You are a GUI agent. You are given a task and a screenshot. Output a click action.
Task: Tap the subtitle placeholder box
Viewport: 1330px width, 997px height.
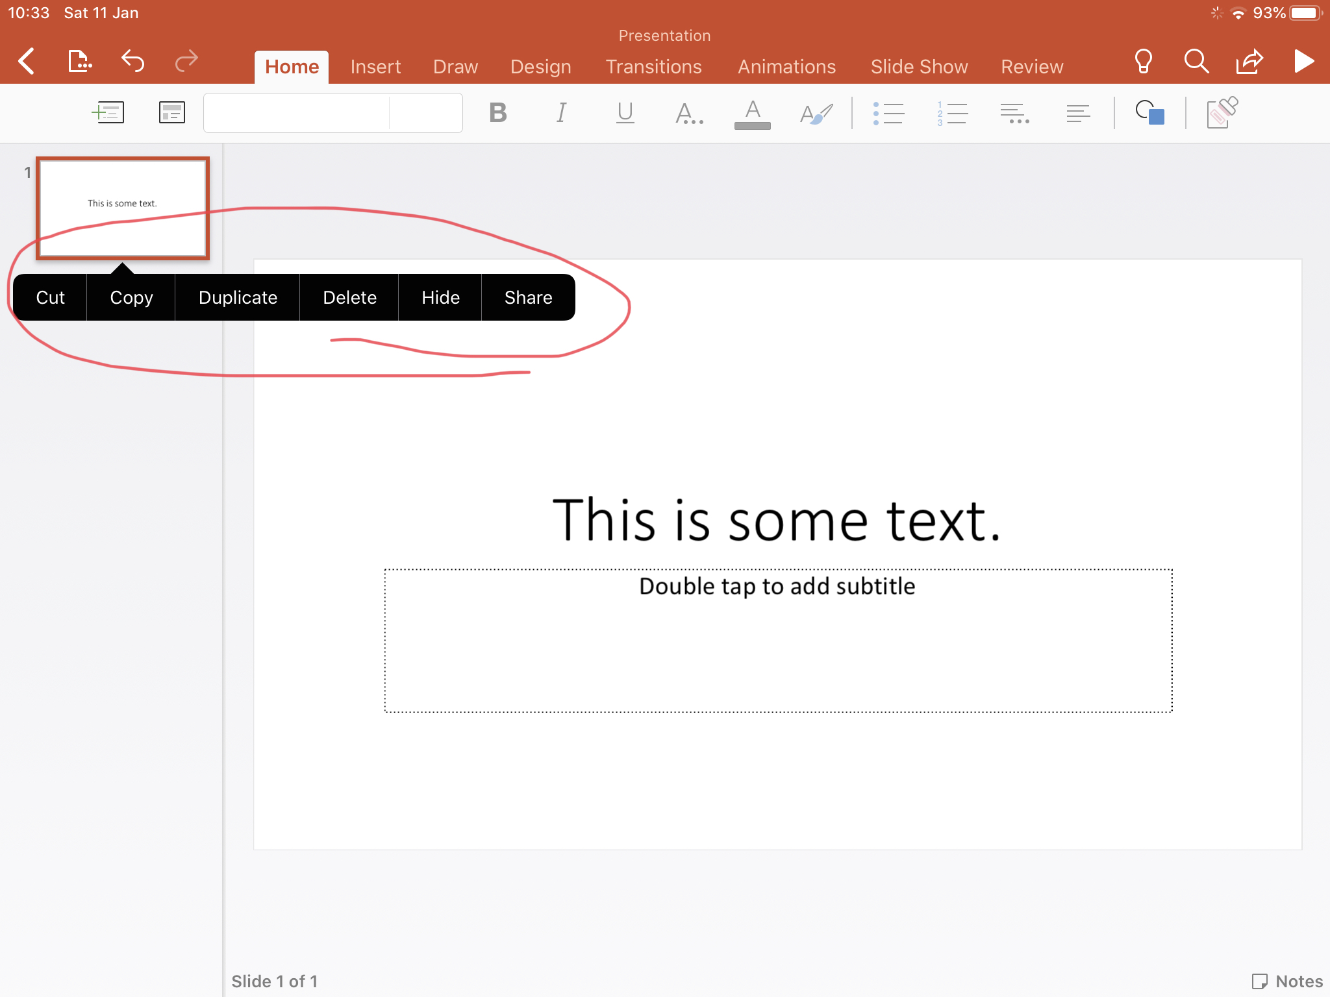(x=778, y=641)
